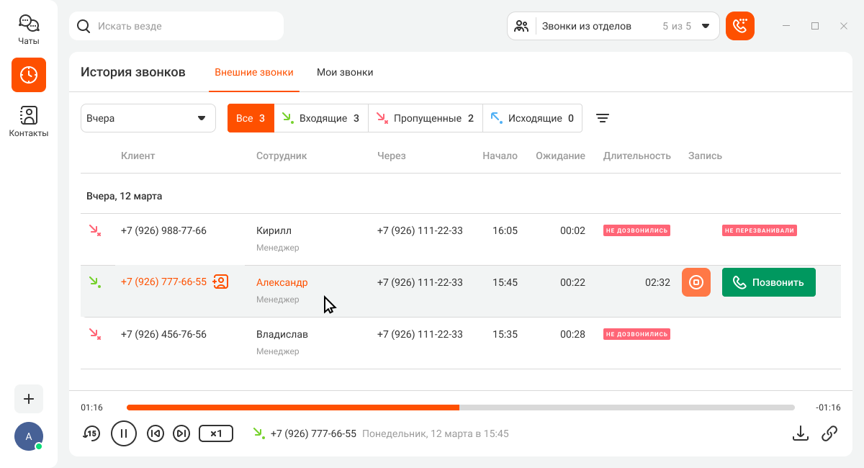
Task: Click the Искать везде search field
Action: pos(176,26)
